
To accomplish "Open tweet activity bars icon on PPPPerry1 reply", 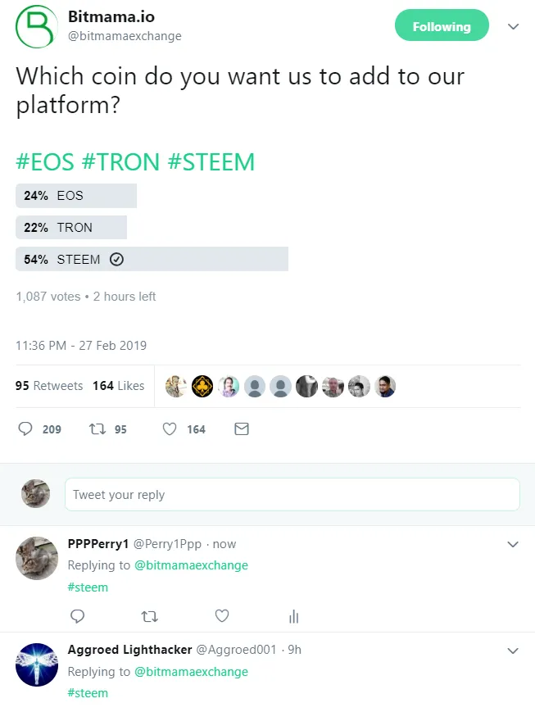I will pos(294,616).
